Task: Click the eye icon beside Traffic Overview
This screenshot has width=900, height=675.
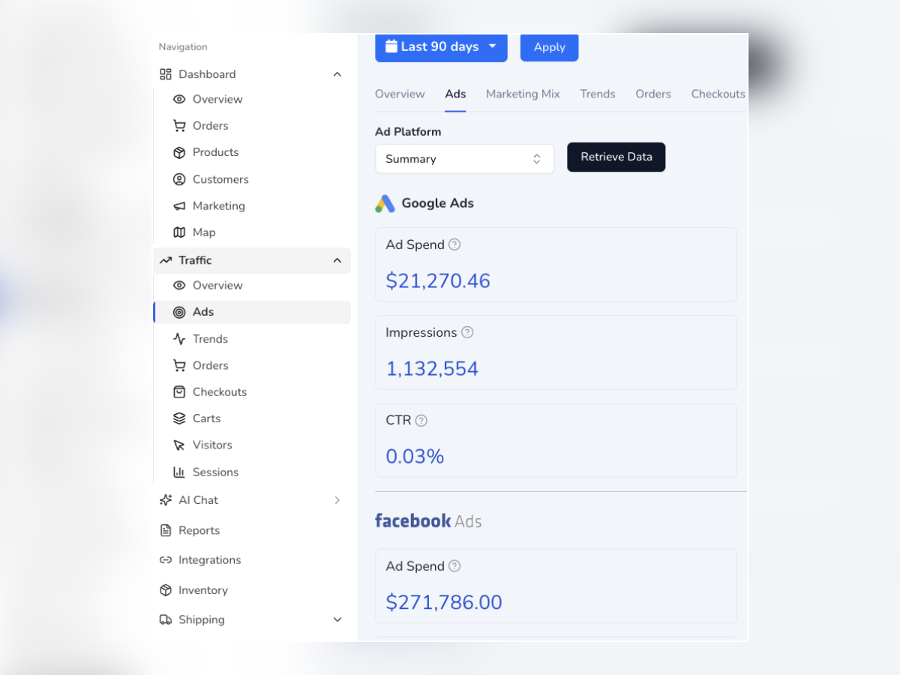Action: 179,285
